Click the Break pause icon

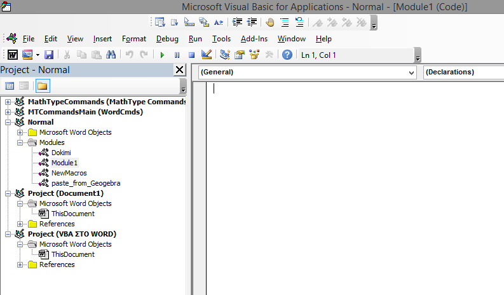(177, 55)
